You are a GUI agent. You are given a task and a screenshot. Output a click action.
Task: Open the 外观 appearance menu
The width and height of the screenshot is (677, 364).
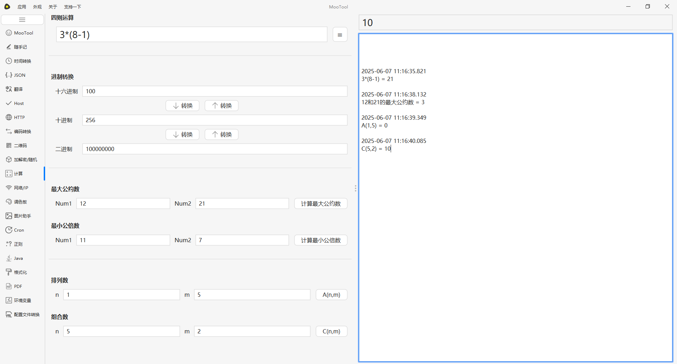37,7
